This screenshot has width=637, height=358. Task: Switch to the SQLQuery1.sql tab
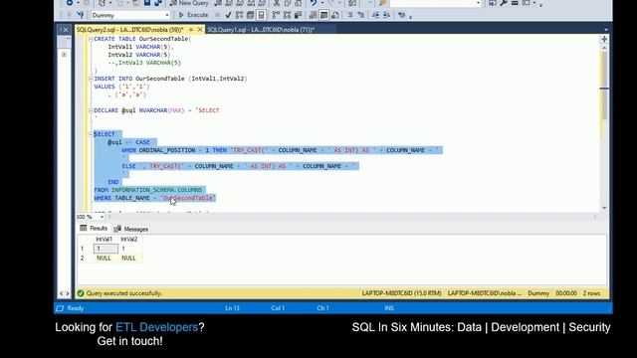[261, 30]
